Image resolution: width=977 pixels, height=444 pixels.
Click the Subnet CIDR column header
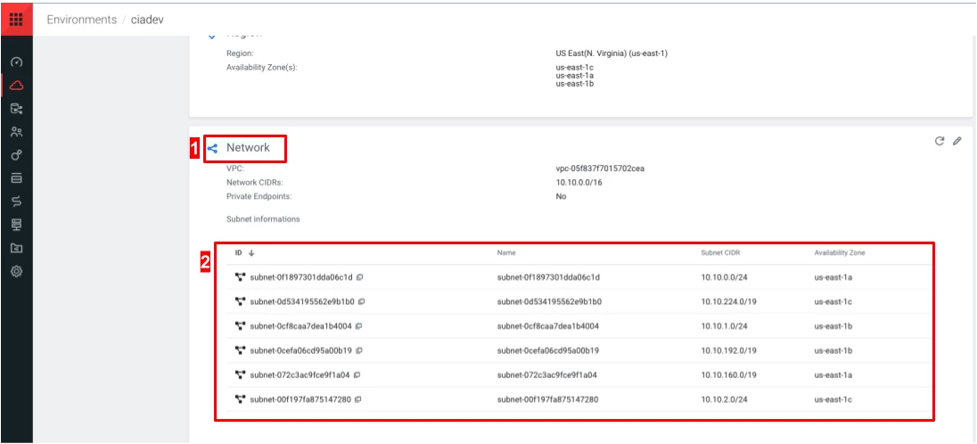[x=720, y=252]
